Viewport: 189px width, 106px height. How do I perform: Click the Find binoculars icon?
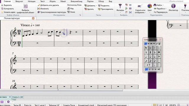coord(155,5)
